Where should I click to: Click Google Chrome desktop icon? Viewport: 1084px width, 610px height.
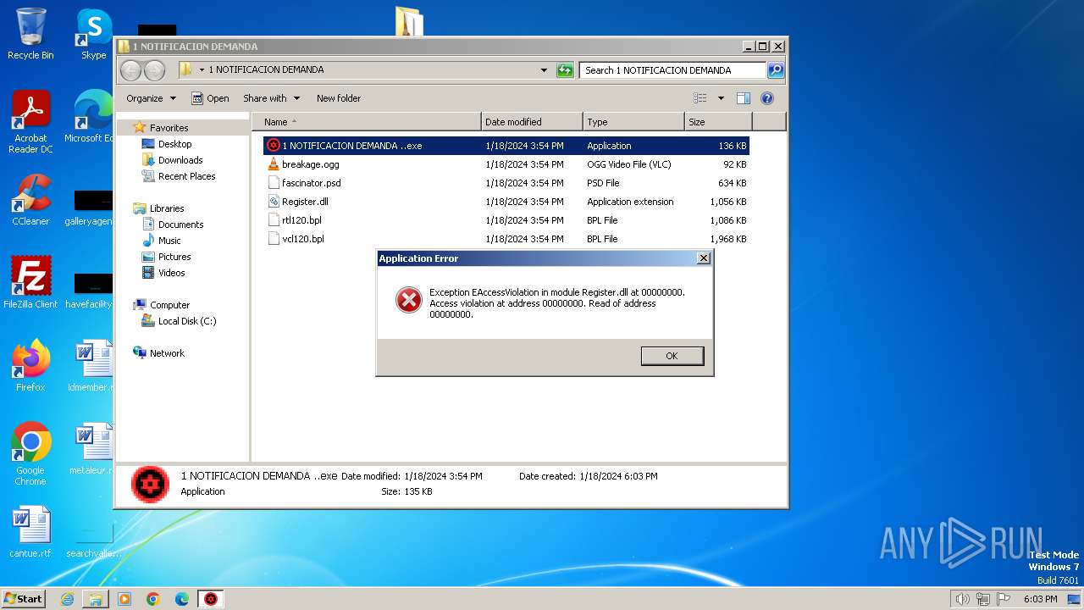pyautogui.click(x=30, y=454)
